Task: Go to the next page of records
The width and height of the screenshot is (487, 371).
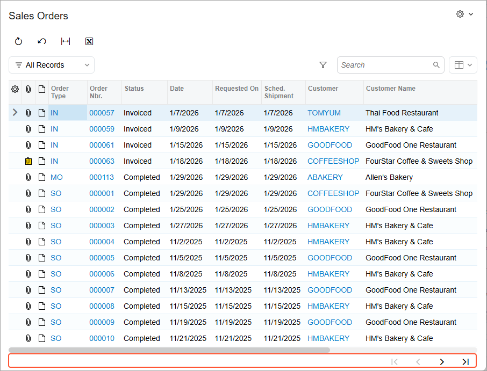Action: click(x=442, y=362)
